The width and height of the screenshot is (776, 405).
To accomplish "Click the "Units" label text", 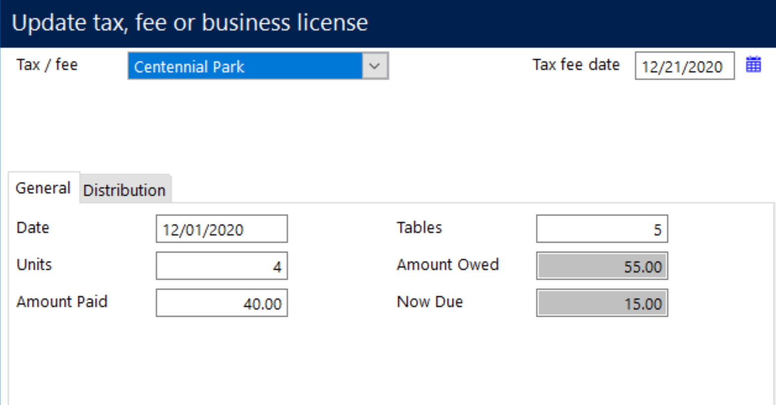I will tap(34, 265).
